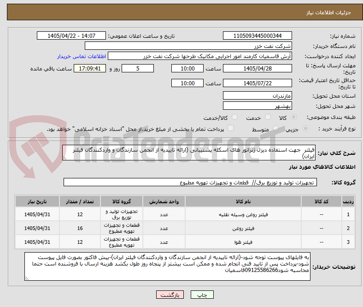363x307 pixels.
Task: Click resize handle of buyer notes area
Action: (x=27, y=278)
